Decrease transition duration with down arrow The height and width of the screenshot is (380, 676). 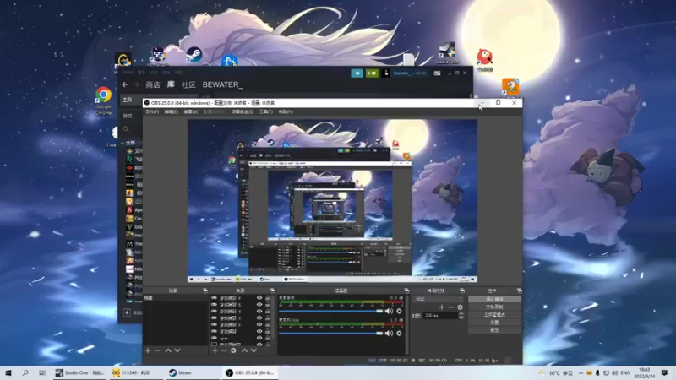coord(461,318)
